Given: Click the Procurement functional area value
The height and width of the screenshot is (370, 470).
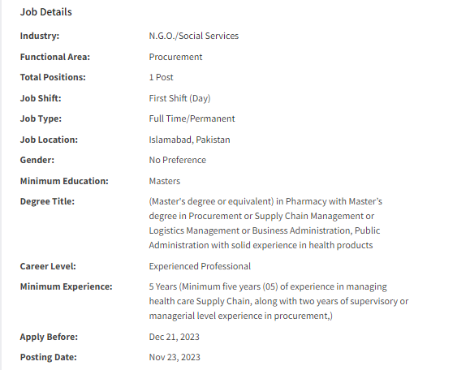Looking at the screenshot, I should 175,57.
